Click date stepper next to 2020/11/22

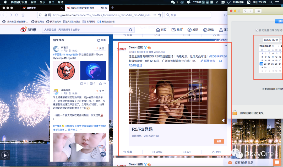tap(281, 40)
